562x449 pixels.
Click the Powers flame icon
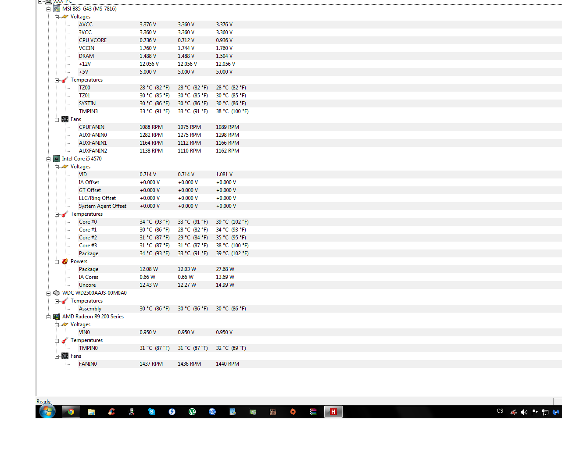tap(65, 261)
